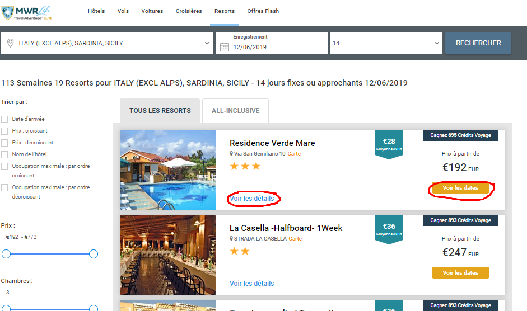Open the Residence Verde Mare pool photo
Screen dimensions: 527x311
point(168,170)
